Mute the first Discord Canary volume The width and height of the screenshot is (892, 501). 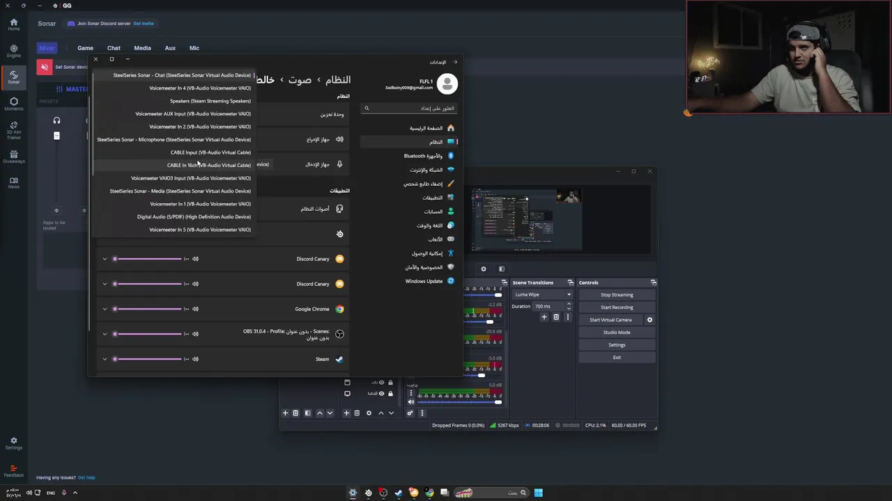pyautogui.click(x=195, y=259)
